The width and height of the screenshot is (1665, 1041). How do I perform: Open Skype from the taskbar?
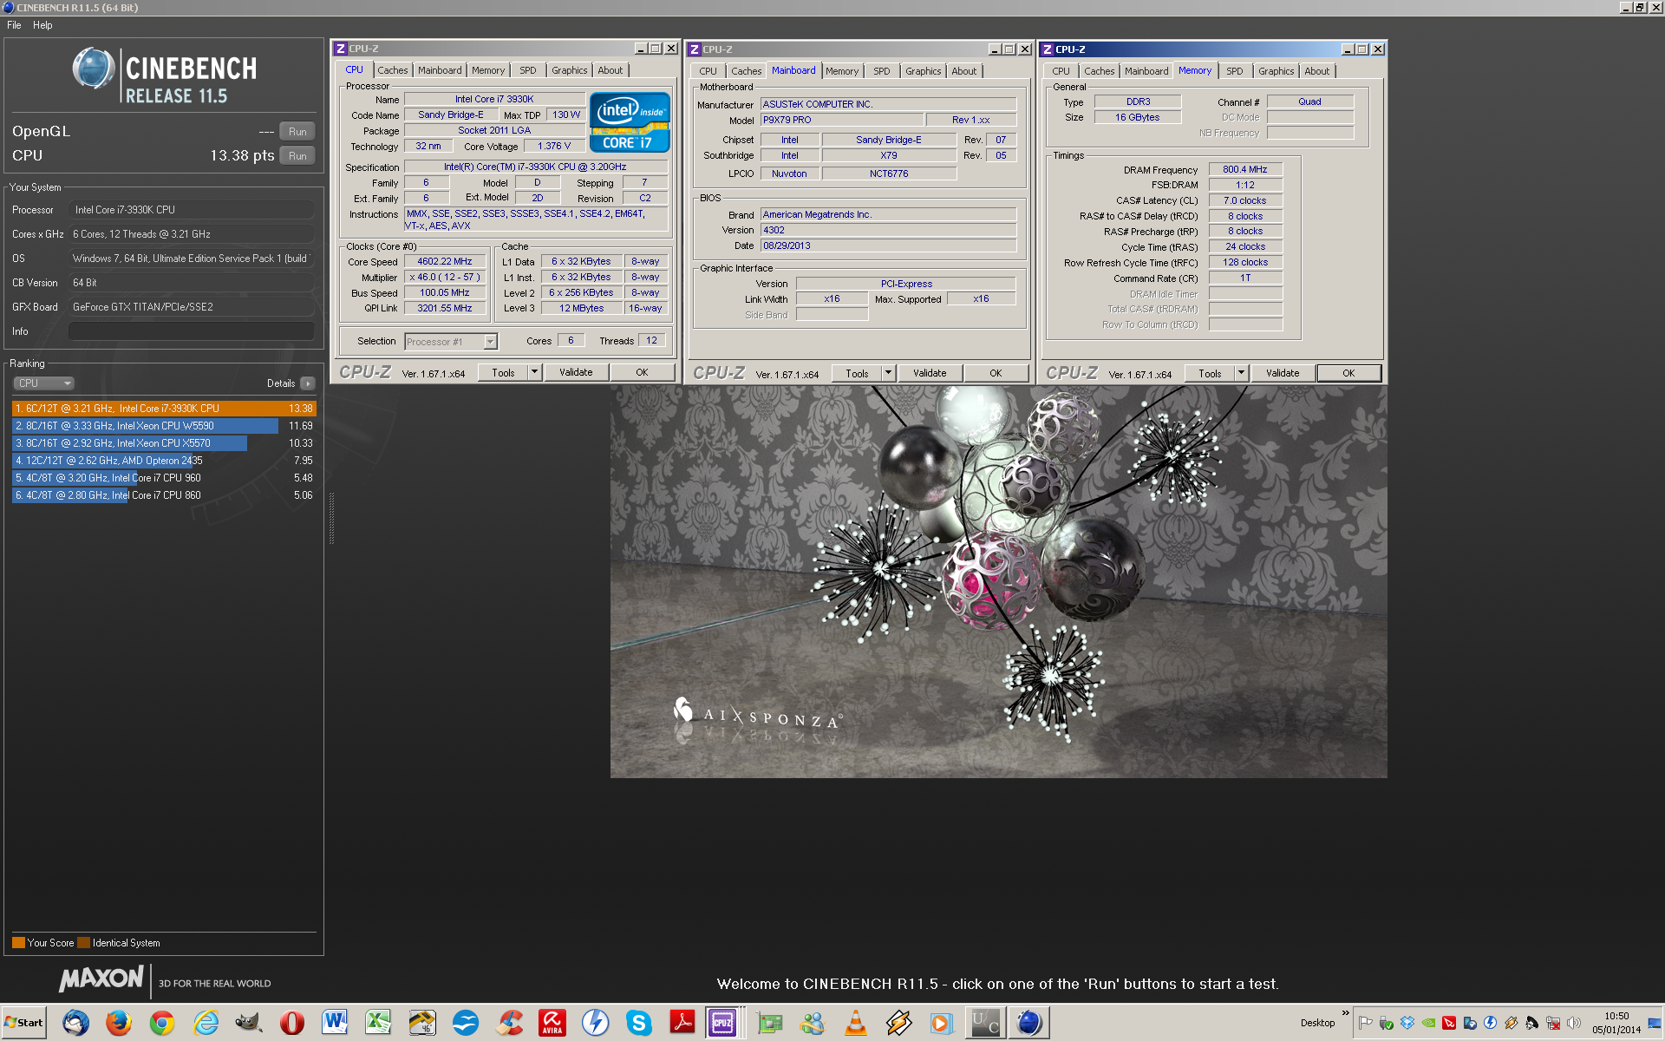click(x=639, y=1023)
